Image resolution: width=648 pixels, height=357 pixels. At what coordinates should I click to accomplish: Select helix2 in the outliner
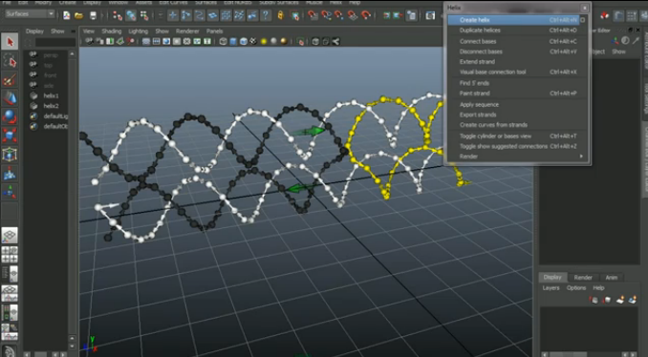coord(51,106)
